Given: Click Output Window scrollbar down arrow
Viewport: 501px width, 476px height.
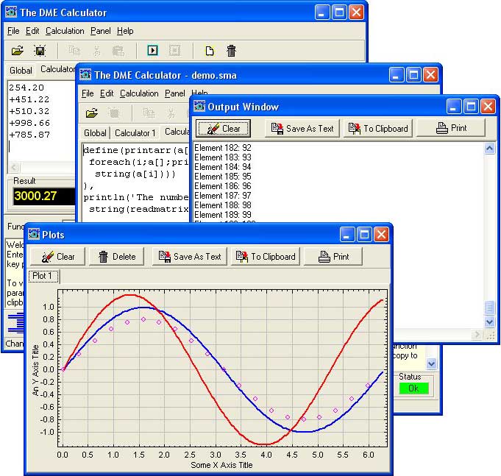Looking at the screenshot, I should 489,322.
